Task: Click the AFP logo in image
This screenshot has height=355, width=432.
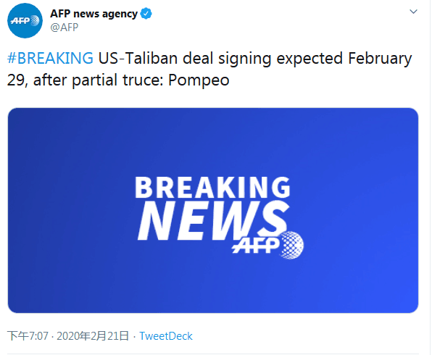Action: (267, 245)
